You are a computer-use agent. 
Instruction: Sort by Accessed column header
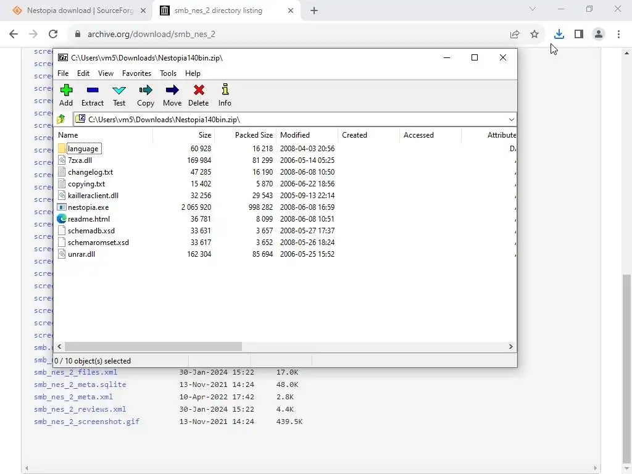click(x=430, y=135)
